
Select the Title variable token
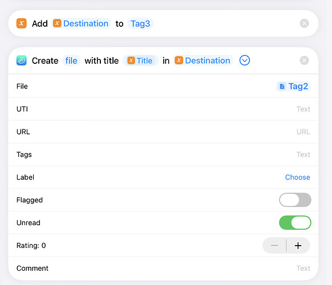[140, 61]
